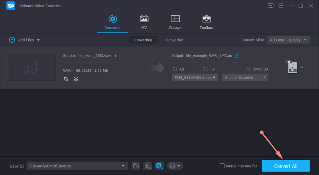This screenshot has height=175, width=319.
Task: Open the Toolbox tab
Action: (x=206, y=22)
